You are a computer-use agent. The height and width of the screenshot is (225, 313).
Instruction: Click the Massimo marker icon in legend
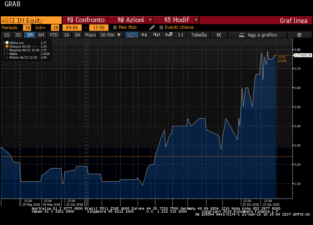[7, 50]
